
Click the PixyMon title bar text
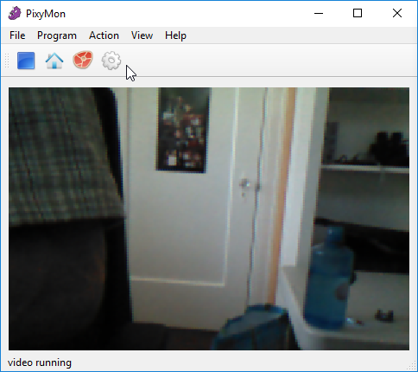46,14
